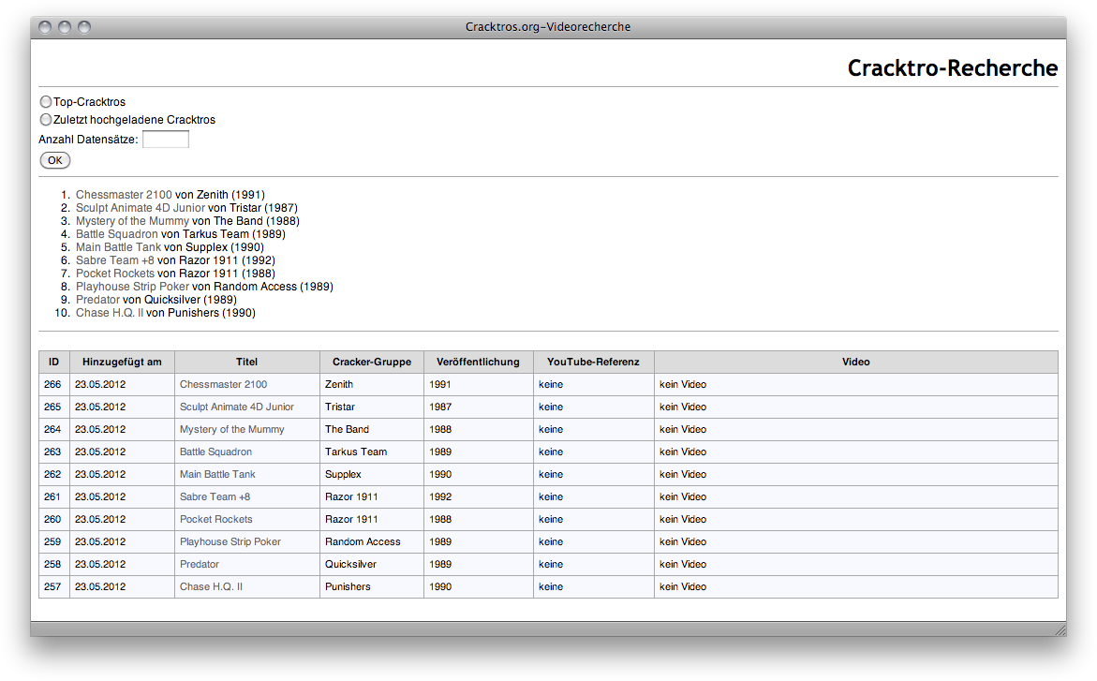Click the Titel column header

point(246,362)
